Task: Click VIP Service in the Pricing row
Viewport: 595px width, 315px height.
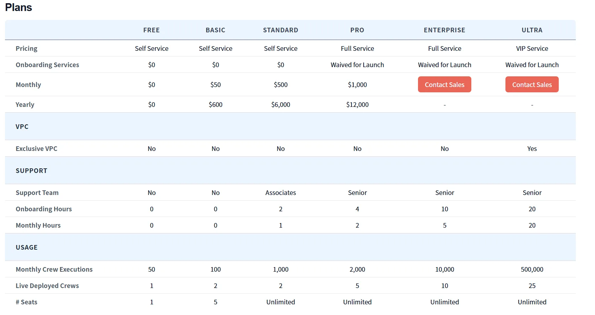Action: click(532, 49)
